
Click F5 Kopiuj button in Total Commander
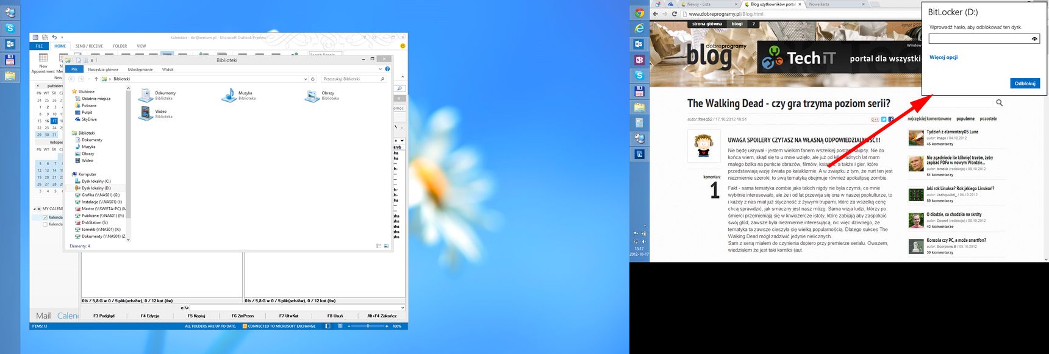click(x=196, y=316)
